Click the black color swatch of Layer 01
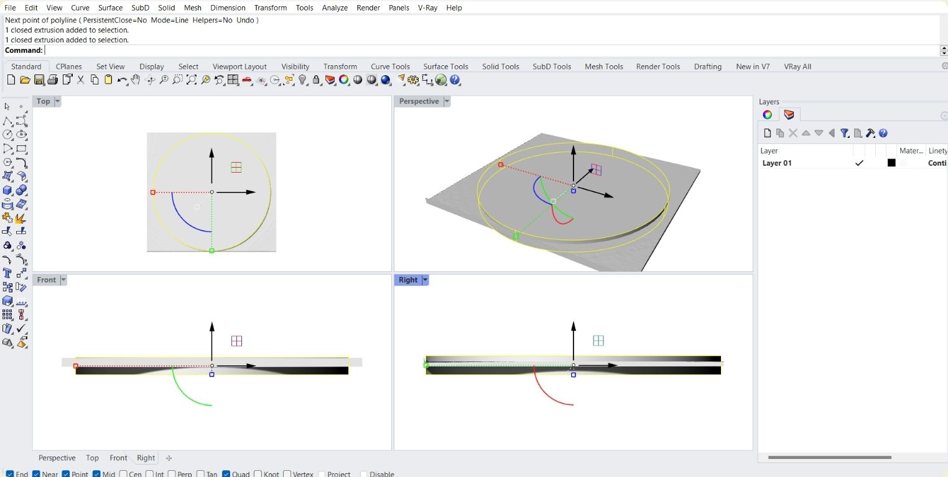The image size is (948, 477). [891, 163]
